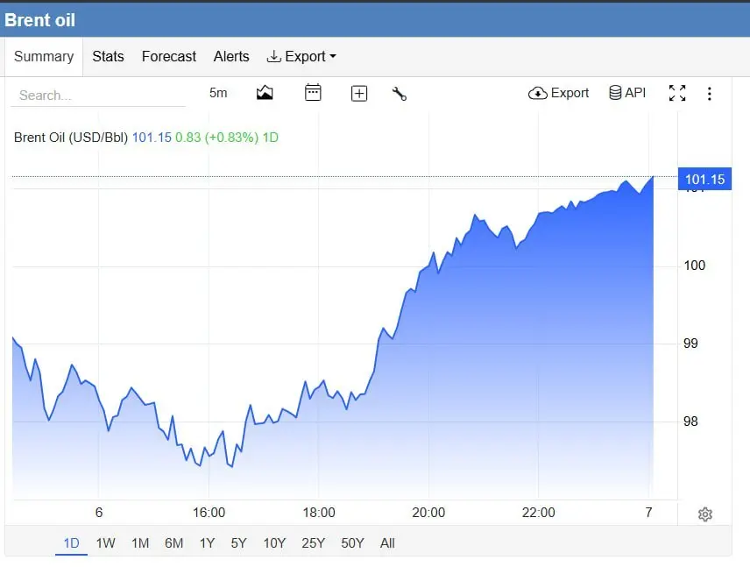Screen dimensions: 750x567
Task: Select the 1W time range
Action: tap(106, 543)
